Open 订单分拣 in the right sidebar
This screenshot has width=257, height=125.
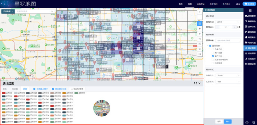[x=250, y=27]
